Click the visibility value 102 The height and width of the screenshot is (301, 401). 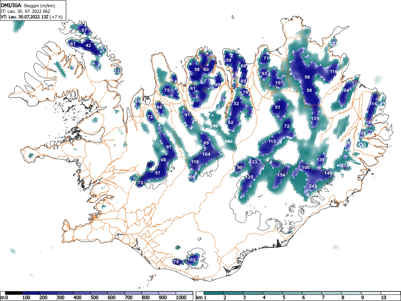tap(191, 260)
